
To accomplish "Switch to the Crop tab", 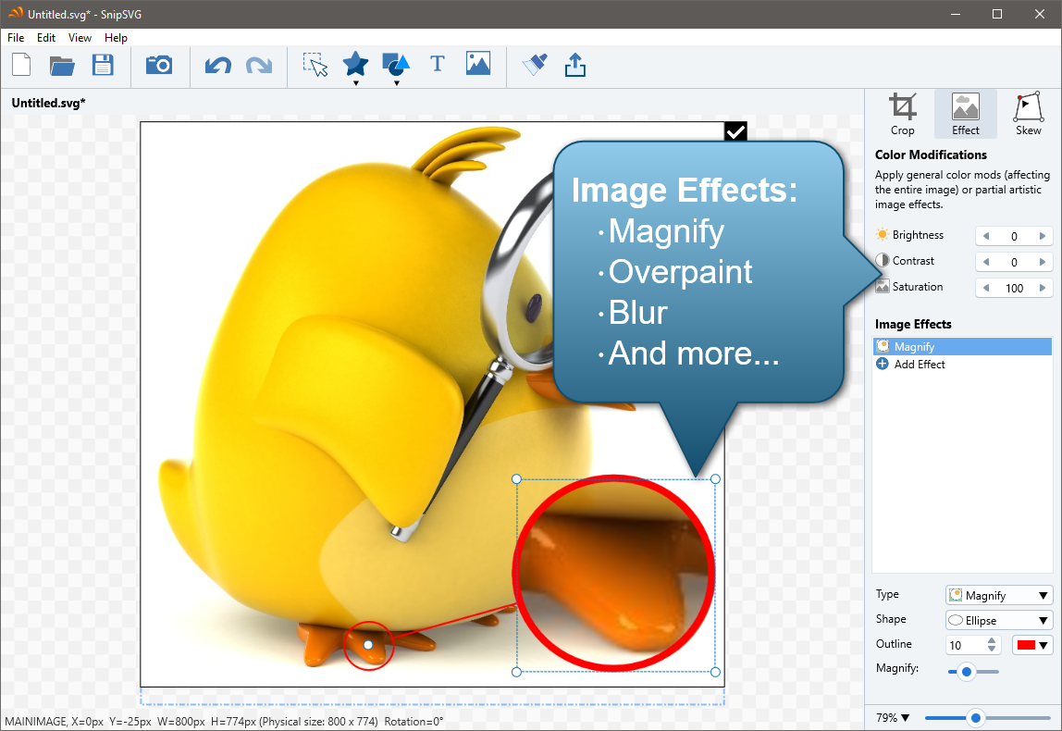I will pos(903,114).
